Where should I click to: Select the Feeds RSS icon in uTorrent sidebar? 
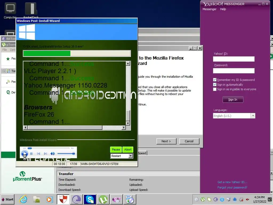[x=8, y=82]
